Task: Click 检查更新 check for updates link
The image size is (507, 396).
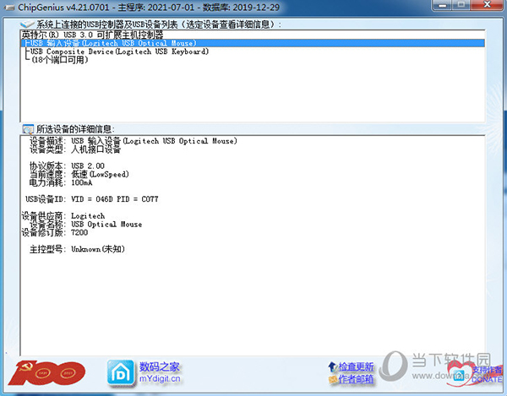Action: (352, 367)
